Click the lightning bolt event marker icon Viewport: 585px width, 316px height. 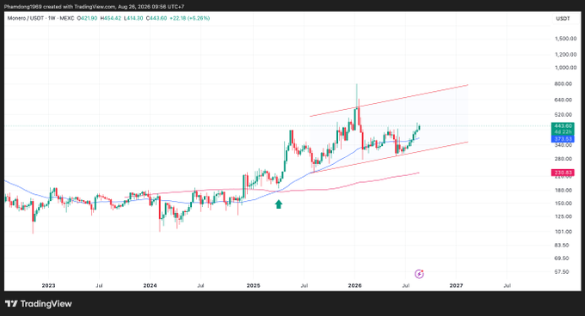419,274
